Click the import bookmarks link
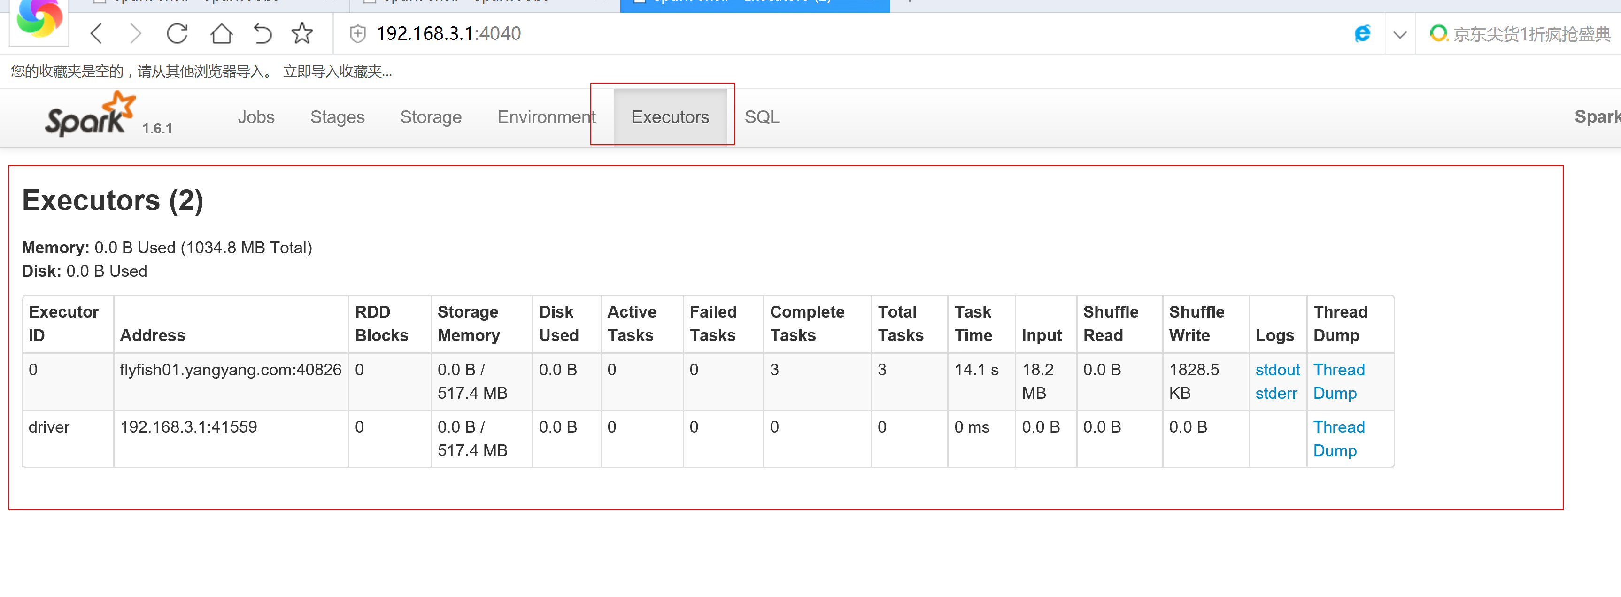This screenshot has width=1621, height=597. (337, 72)
